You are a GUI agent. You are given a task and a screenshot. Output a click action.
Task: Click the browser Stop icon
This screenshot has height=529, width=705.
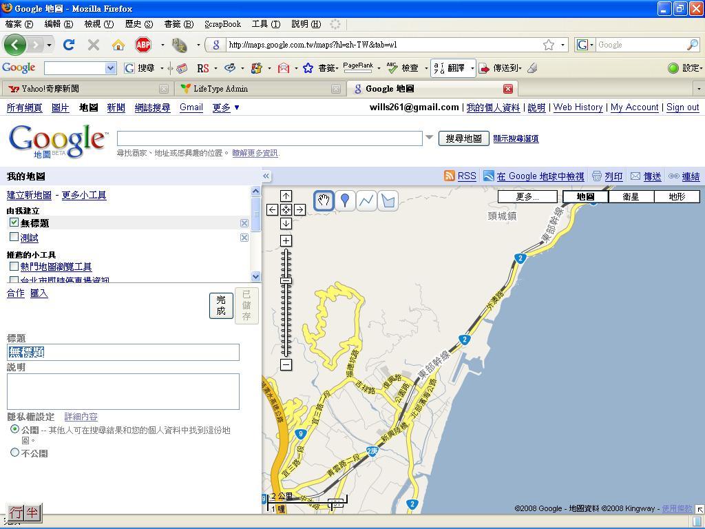click(94, 45)
